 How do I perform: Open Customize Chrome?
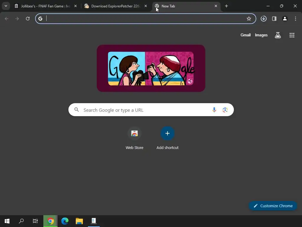[273, 206]
